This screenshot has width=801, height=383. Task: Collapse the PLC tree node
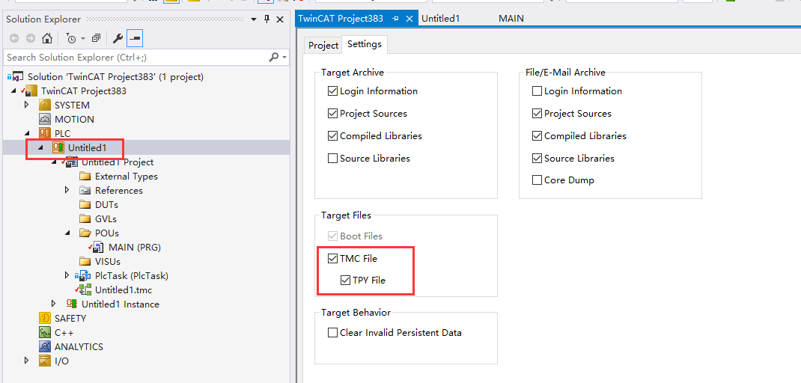(x=27, y=134)
